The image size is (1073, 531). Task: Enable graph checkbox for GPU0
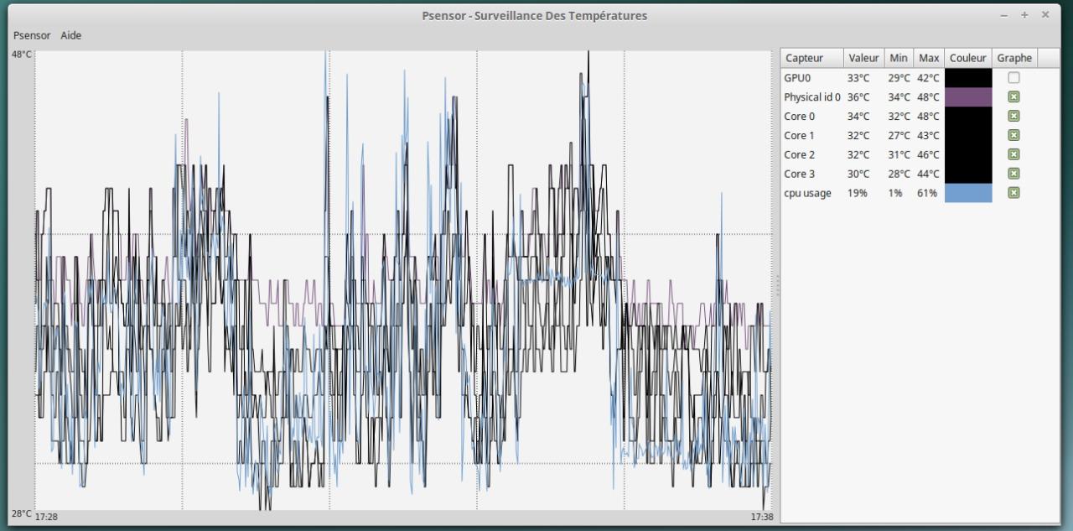coord(1014,78)
